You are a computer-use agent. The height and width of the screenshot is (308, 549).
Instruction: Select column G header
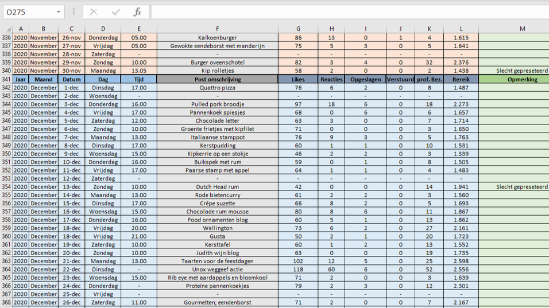(298, 29)
